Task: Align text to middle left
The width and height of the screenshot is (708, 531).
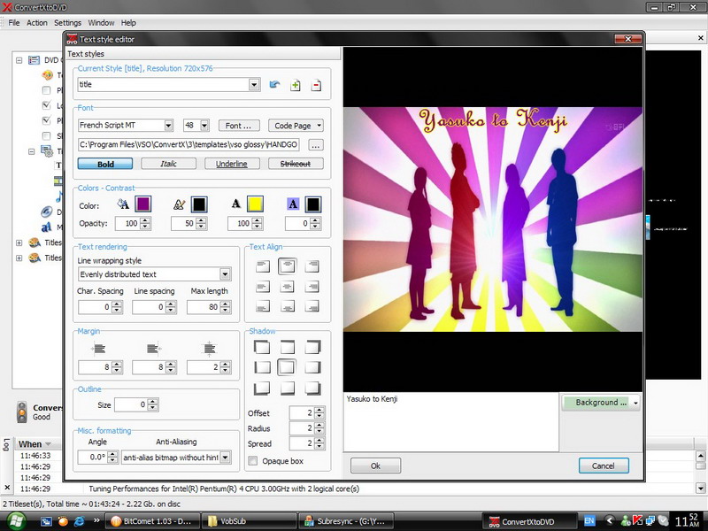Action: (263, 287)
